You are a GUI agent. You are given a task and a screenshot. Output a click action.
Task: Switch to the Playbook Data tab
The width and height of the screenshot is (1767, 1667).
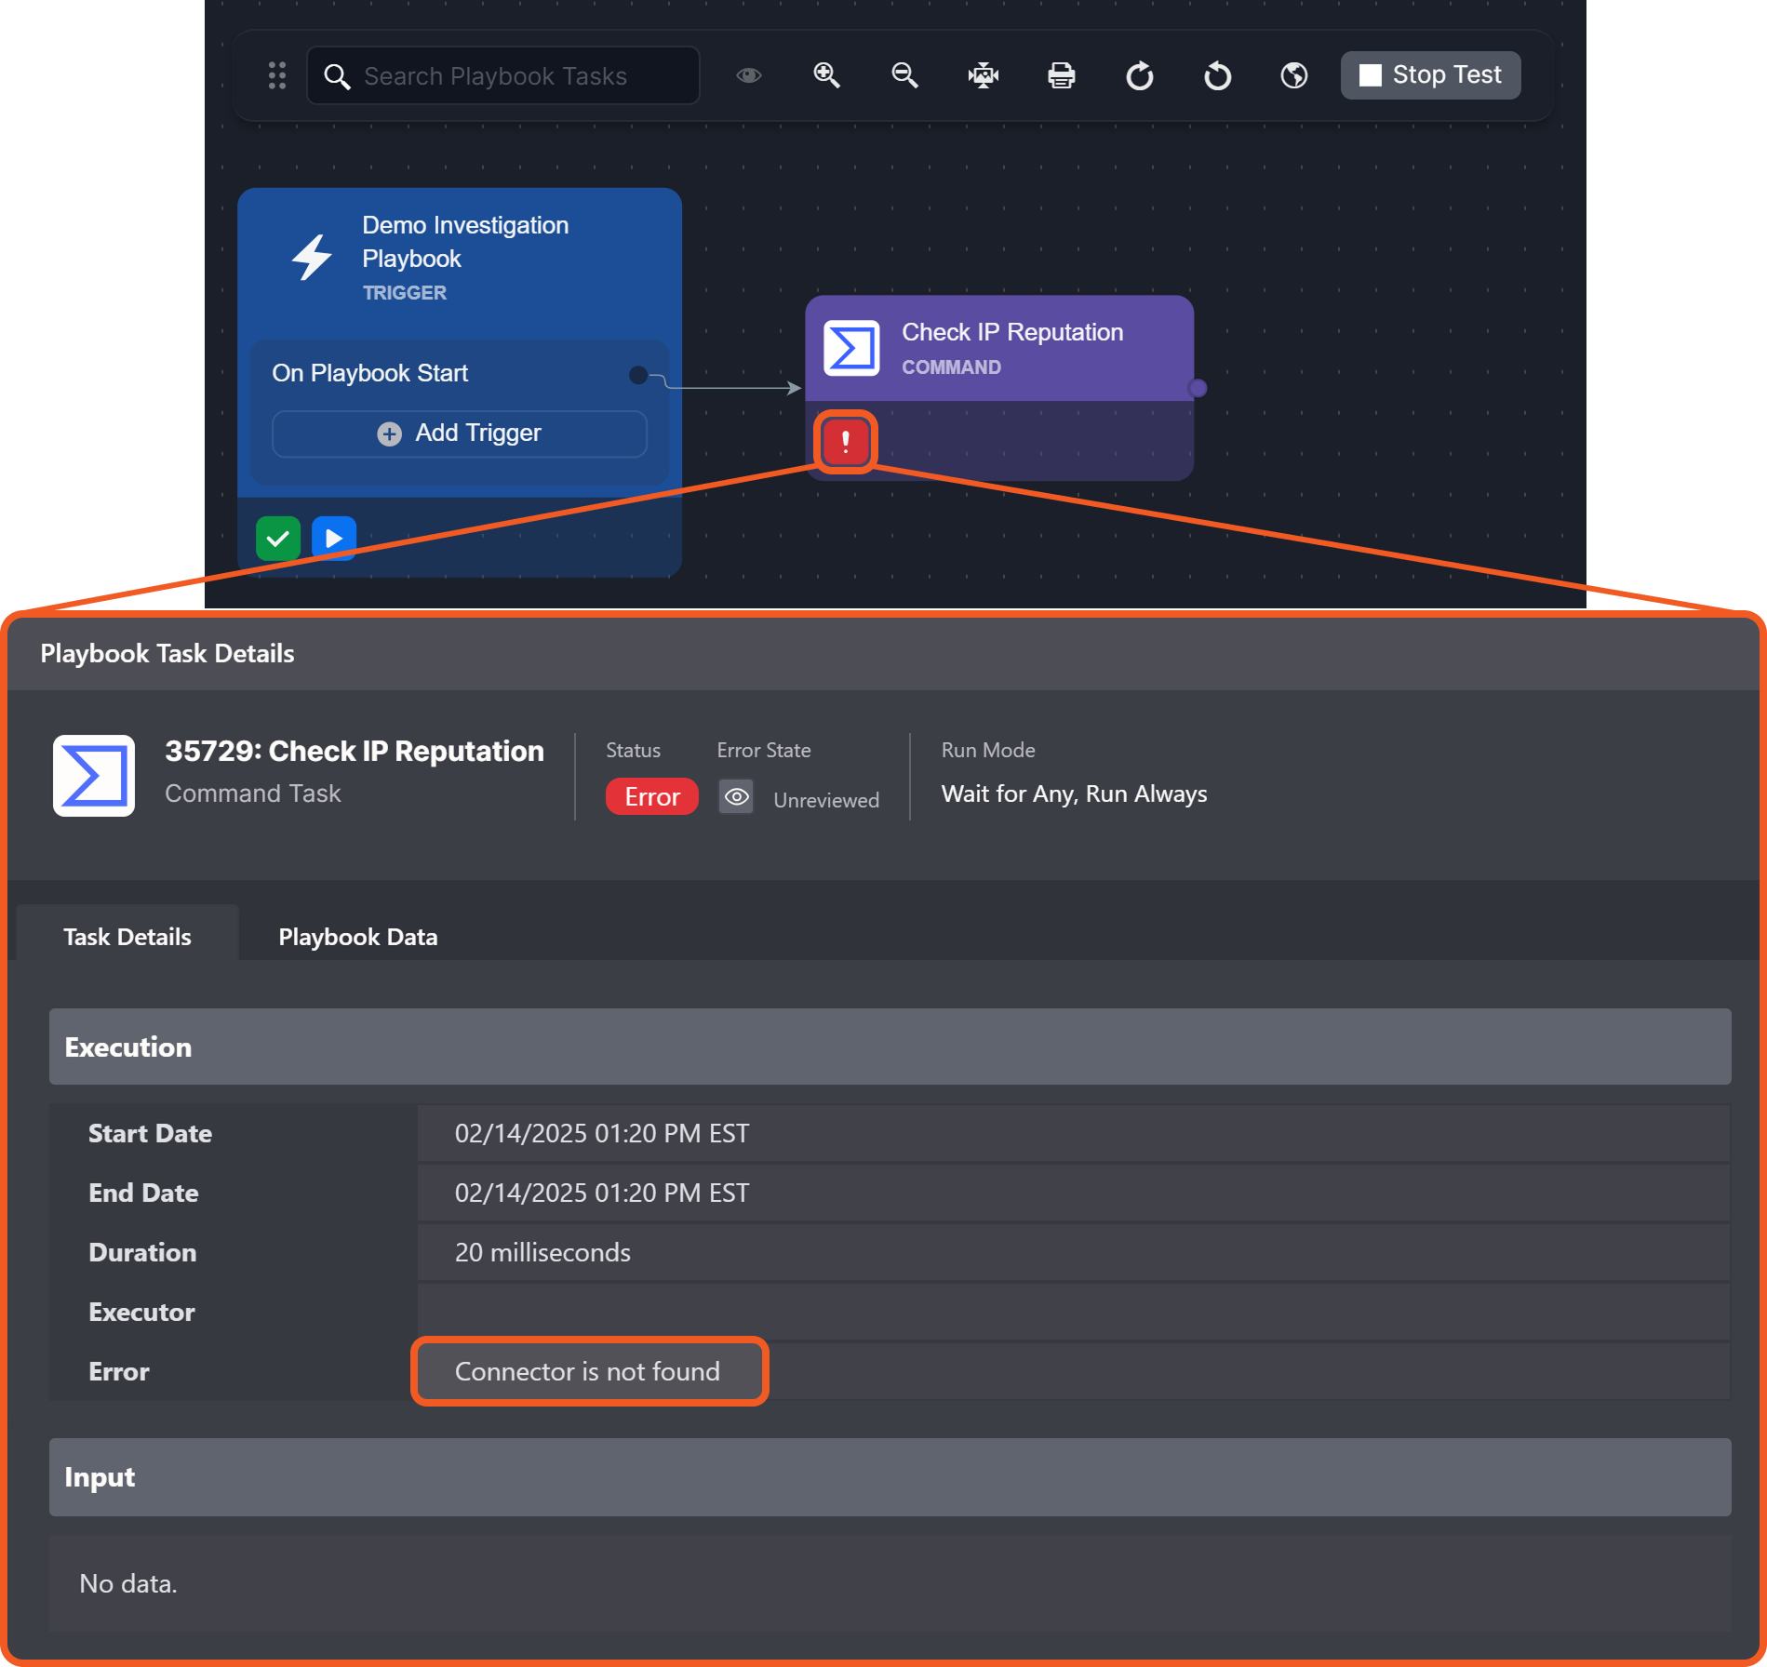357,937
